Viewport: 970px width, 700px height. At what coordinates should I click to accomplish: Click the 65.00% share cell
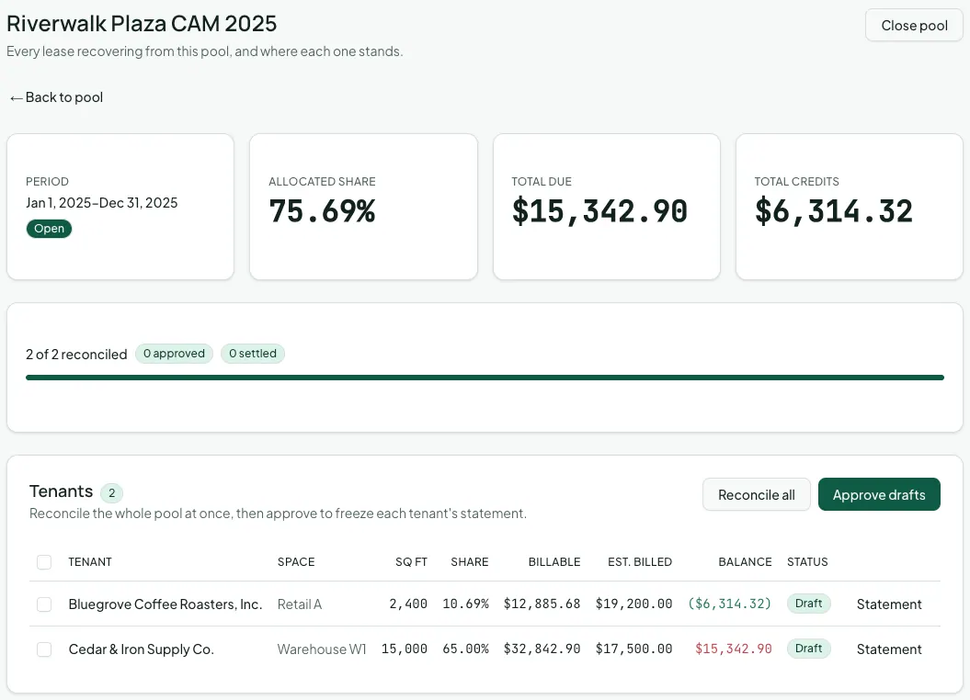click(x=465, y=649)
